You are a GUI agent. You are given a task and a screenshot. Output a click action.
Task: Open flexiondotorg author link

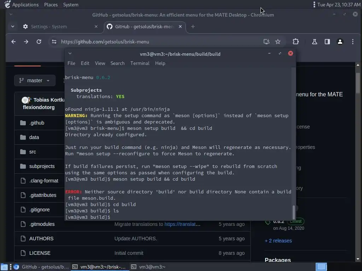click(x=39, y=107)
